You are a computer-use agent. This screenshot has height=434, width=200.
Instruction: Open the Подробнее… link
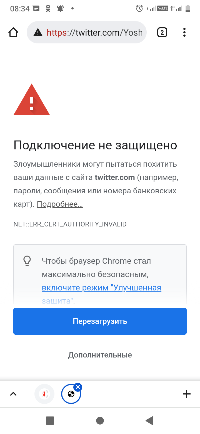[60, 204]
